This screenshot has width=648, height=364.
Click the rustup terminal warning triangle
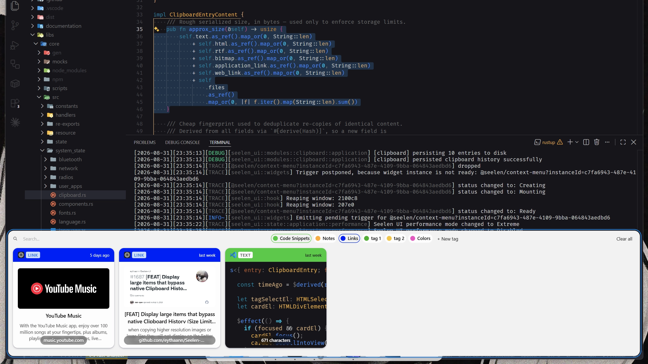pos(560,142)
